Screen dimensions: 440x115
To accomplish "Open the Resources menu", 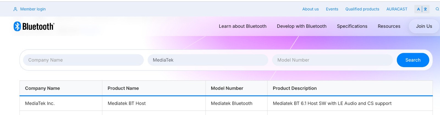I will (x=389, y=26).
